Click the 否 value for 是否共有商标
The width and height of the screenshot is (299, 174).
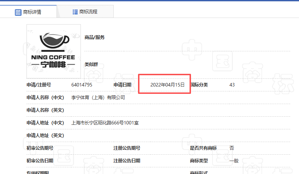tap(232, 148)
